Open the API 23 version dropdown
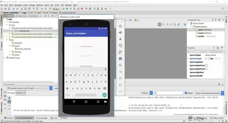Viewport: 228px width, 123px height. click(137, 20)
